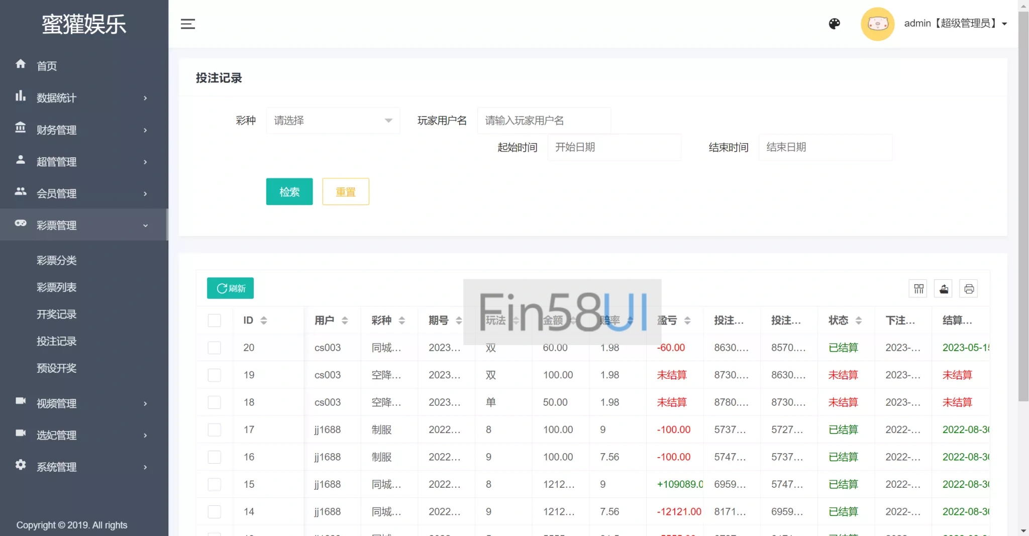The height and width of the screenshot is (536, 1029).
Task: Open the theme color palette icon
Action: click(x=834, y=24)
